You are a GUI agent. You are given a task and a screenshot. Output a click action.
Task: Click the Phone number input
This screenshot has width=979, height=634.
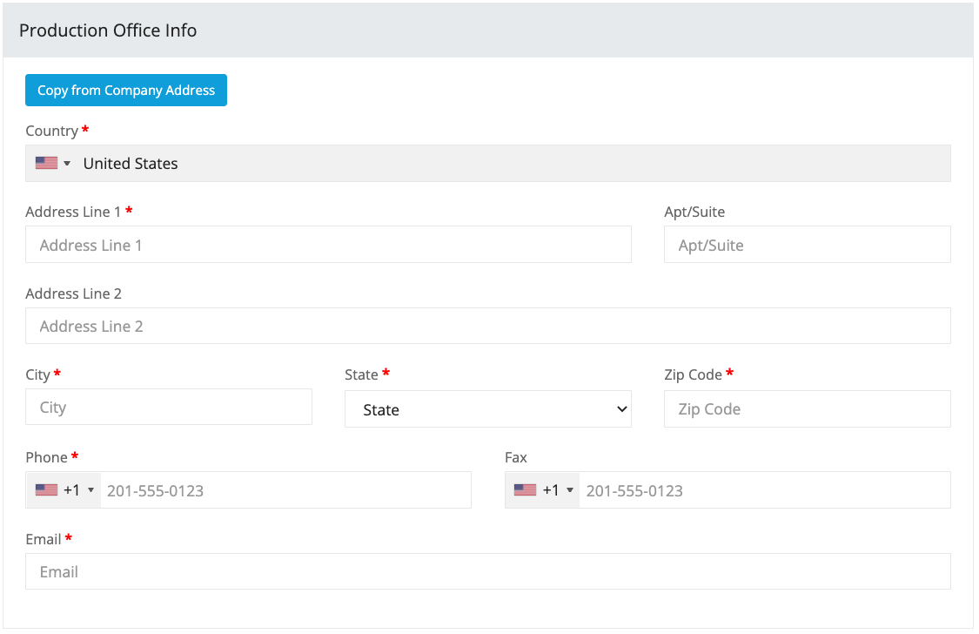point(285,490)
